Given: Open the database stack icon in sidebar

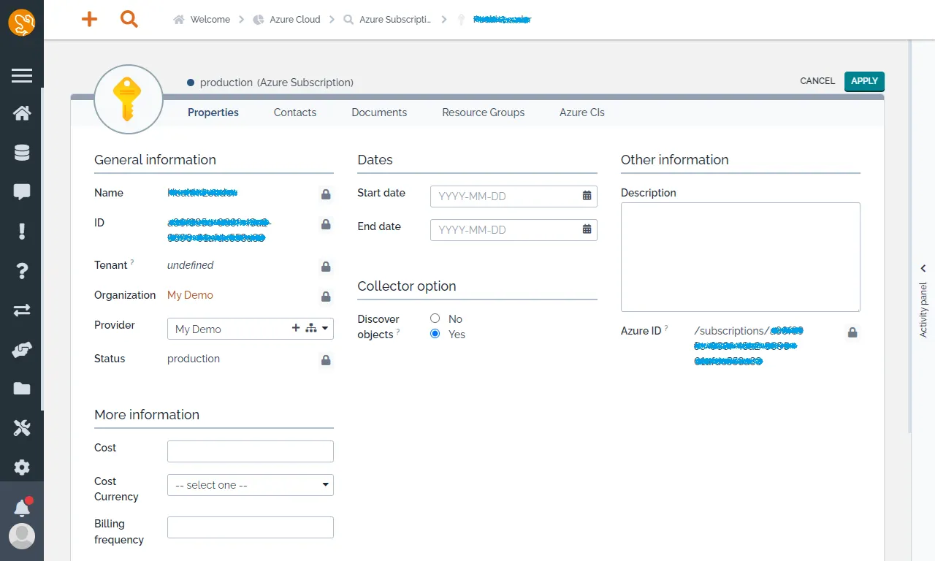Looking at the screenshot, I should click(x=22, y=153).
